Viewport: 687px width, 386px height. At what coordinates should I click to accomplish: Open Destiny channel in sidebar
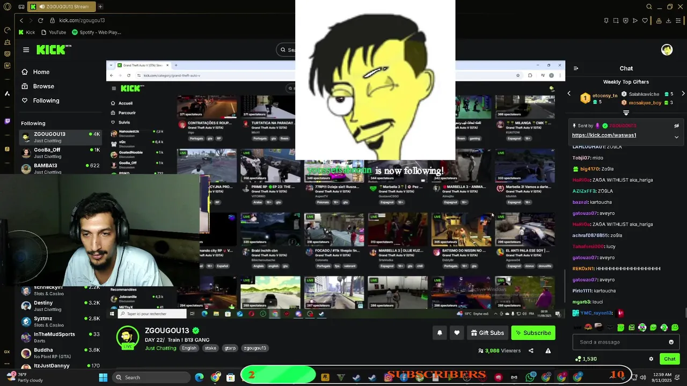click(x=60, y=306)
